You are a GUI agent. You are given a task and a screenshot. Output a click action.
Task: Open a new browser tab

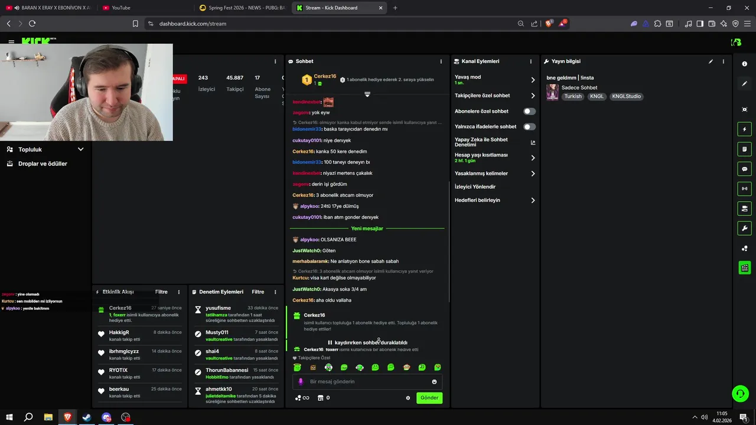[x=395, y=8]
